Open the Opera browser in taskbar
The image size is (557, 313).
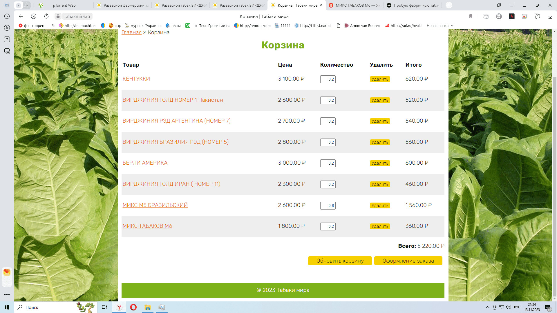click(133, 307)
